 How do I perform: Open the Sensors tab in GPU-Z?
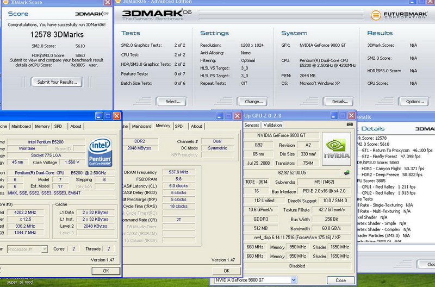[252, 125]
